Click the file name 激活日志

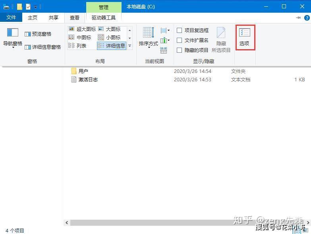tap(88, 79)
